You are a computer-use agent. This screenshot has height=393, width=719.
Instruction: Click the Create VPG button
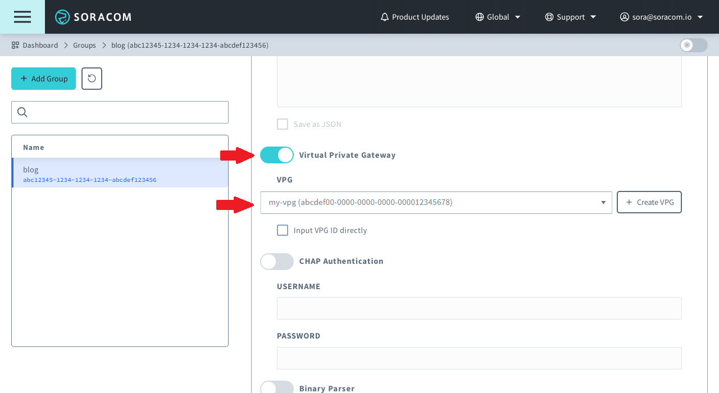pos(649,202)
